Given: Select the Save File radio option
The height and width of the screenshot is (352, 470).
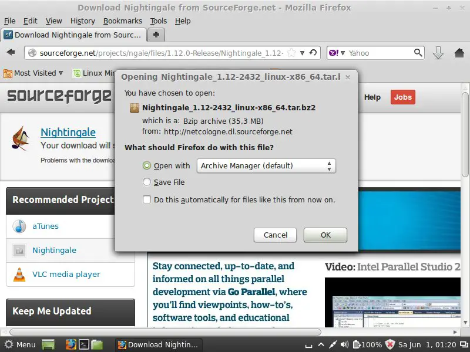Looking at the screenshot, I should tap(146, 182).
